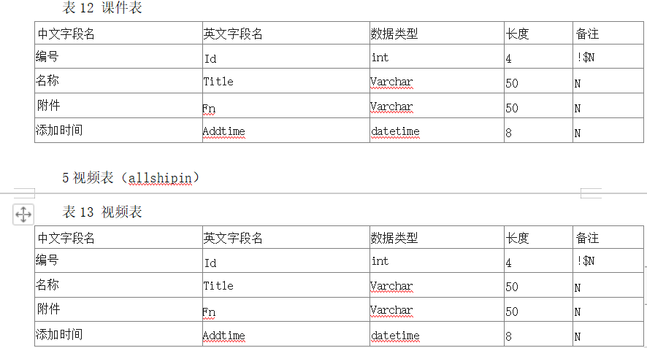Click the 'int' cell in table 13
Image resolution: width=647 pixels, height=348 pixels.
[437, 260]
